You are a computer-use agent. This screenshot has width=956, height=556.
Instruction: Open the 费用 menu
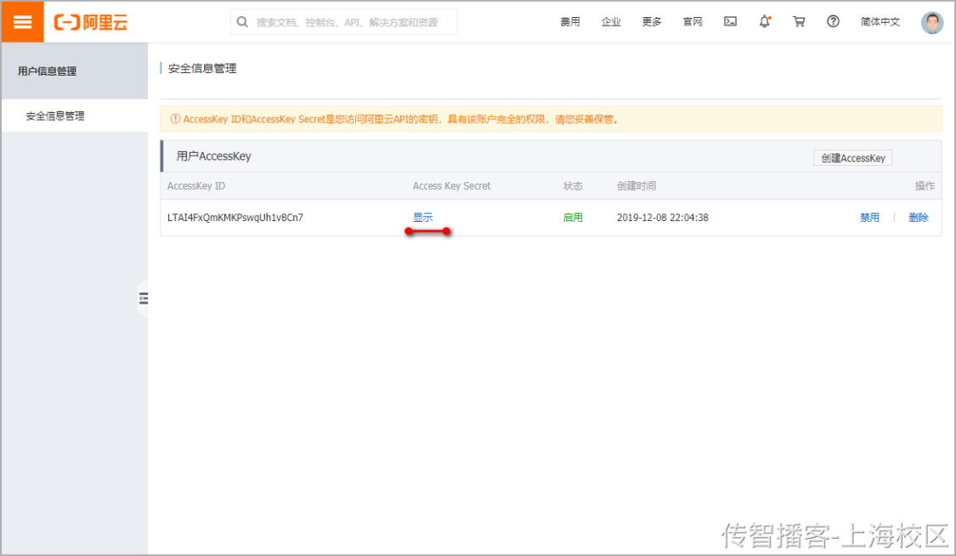pyautogui.click(x=570, y=22)
